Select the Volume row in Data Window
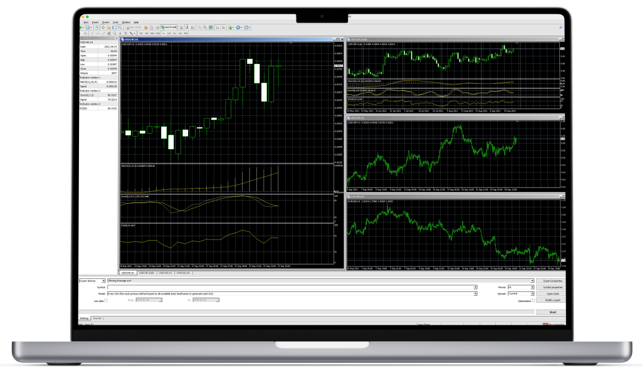642x371 pixels. pyautogui.click(x=98, y=73)
